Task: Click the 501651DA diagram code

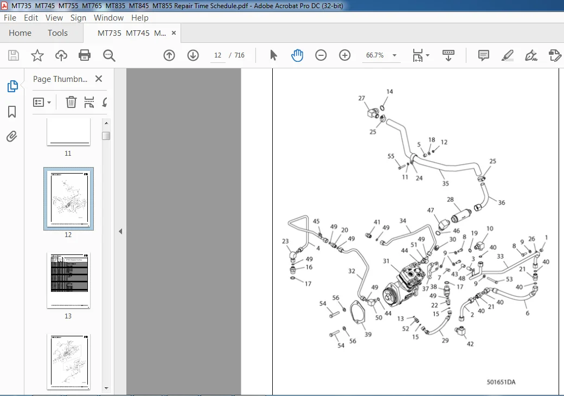Action: click(501, 382)
